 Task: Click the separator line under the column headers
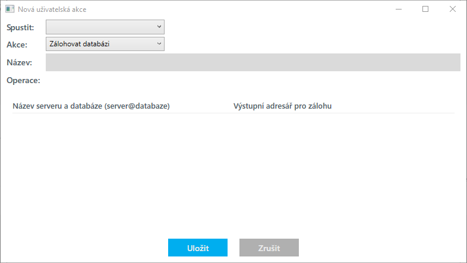[x=233, y=113]
